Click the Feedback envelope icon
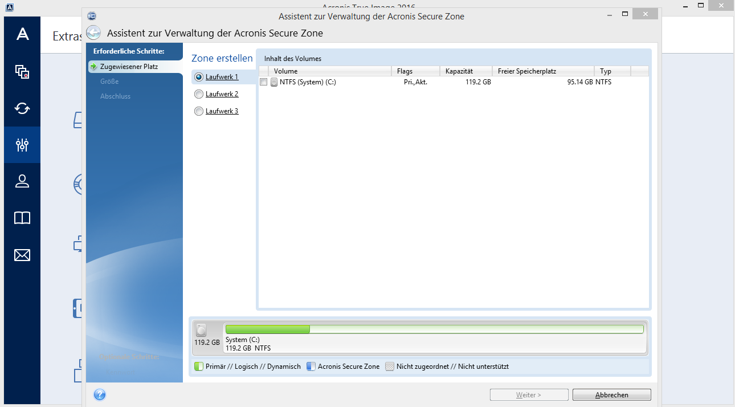735x407 pixels. click(x=22, y=255)
